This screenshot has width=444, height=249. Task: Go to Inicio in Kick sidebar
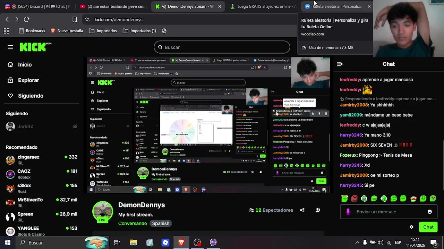coord(20,65)
